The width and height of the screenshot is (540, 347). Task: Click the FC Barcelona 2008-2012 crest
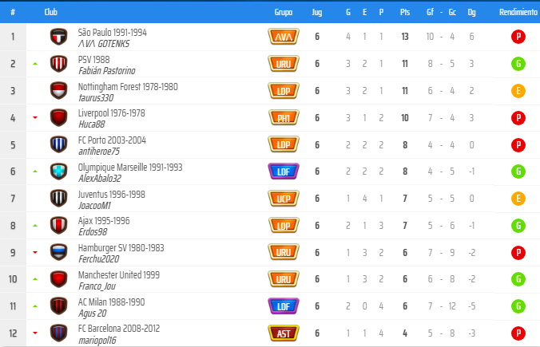tap(58, 333)
